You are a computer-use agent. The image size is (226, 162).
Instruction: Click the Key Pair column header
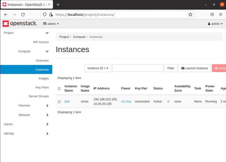[x=141, y=88]
